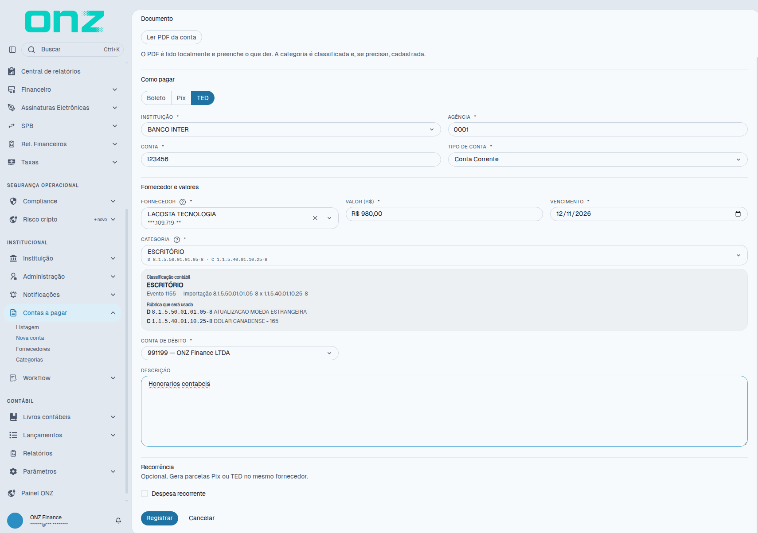This screenshot has width=758, height=533.
Task: Open notifications bell at bottom
Action: click(x=118, y=521)
